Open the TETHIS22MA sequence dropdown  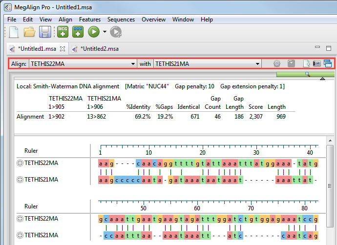[83, 64]
